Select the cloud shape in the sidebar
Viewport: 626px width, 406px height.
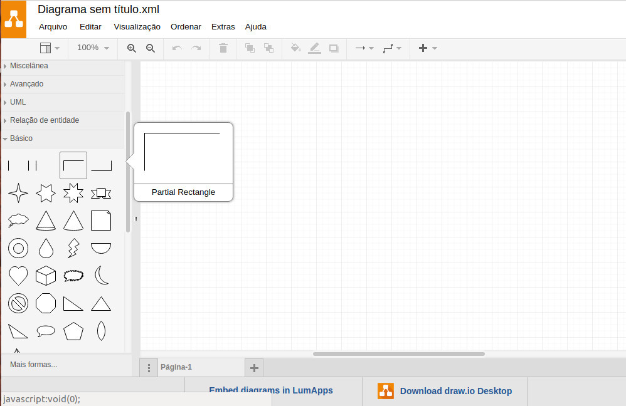(18, 220)
